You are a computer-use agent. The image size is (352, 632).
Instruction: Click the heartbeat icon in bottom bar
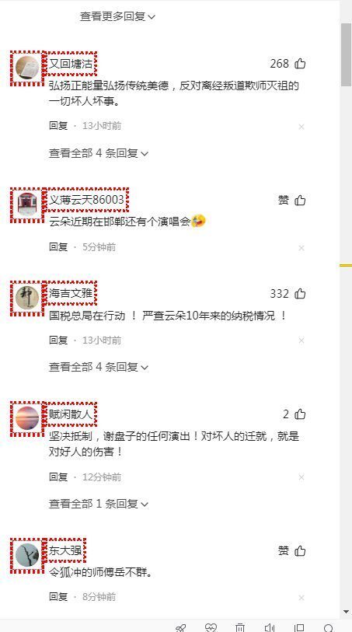tap(211, 627)
